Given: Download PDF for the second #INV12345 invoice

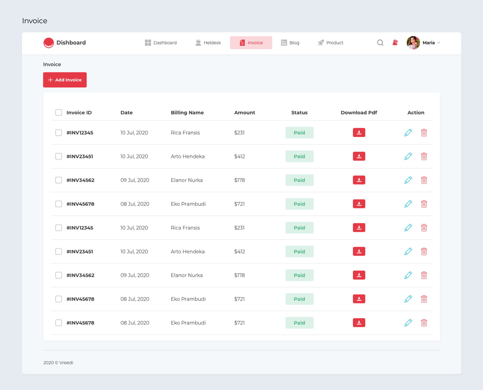Looking at the screenshot, I should tap(359, 228).
